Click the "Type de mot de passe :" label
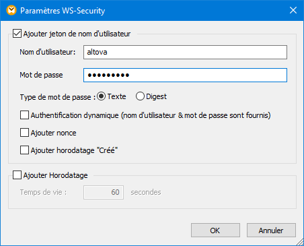This screenshot has height=246, width=304. click(x=58, y=97)
